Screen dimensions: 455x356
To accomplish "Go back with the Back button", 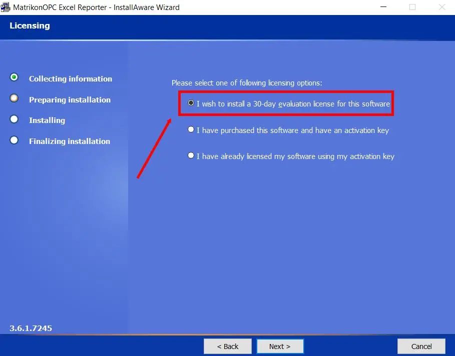I will pos(227,346).
